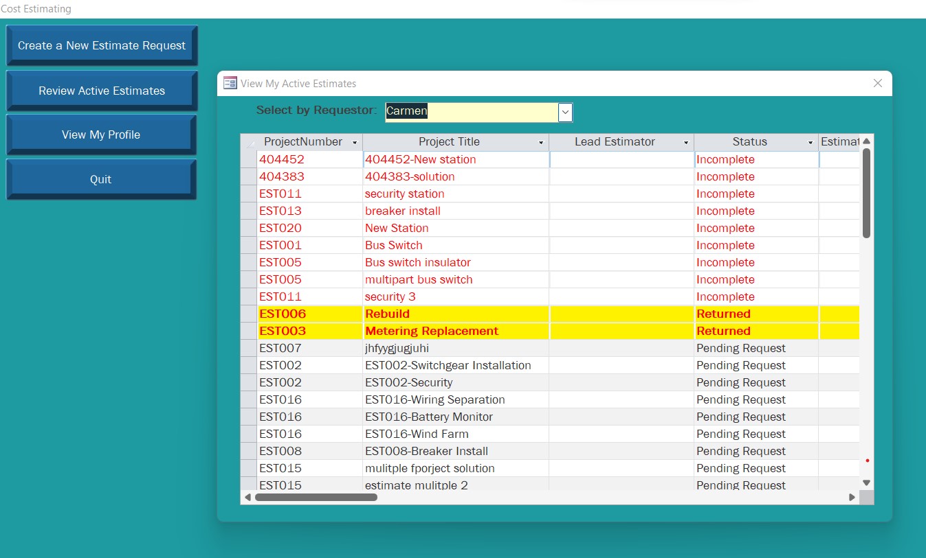Click project number EST001
This screenshot has height=558, width=926.
point(280,245)
